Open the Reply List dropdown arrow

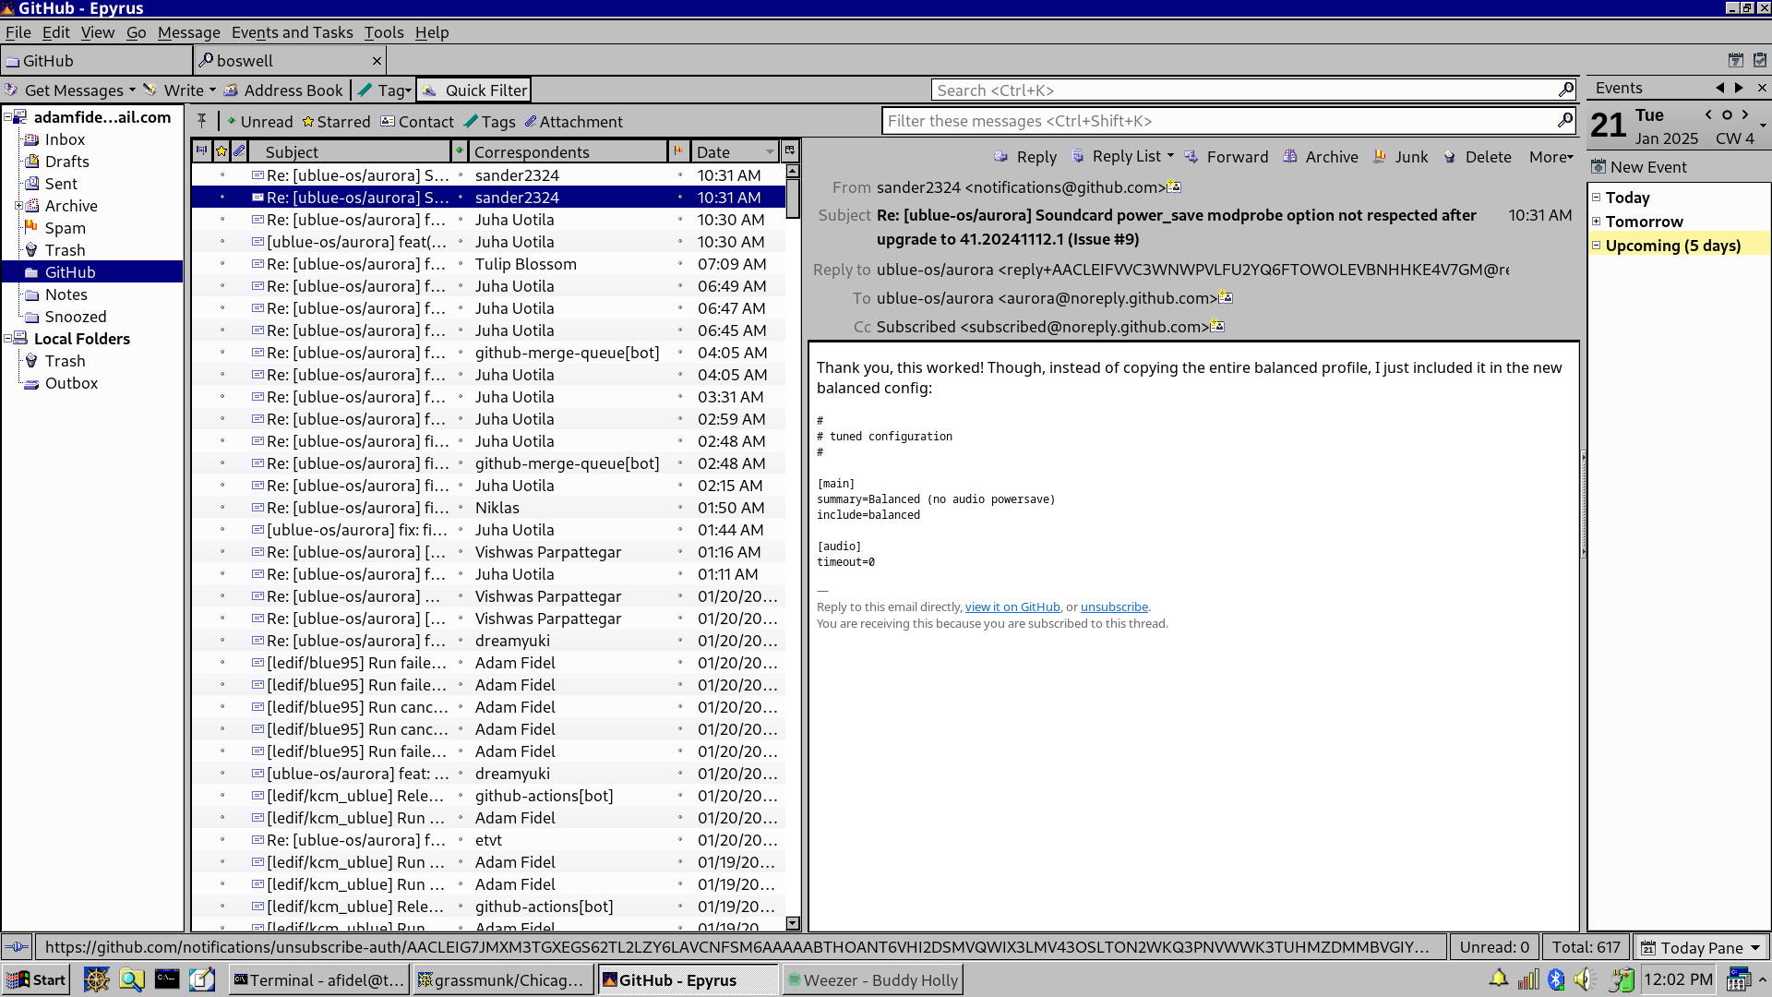pyautogui.click(x=1170, y=156)
